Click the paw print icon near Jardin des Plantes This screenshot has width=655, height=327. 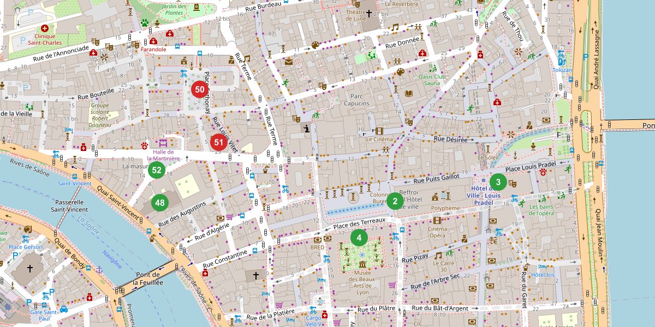pos(145,23)
